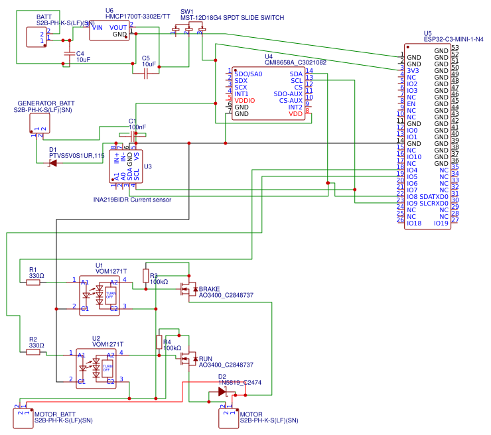Viewport: 491px width, 435px height.
Task: Click 'HMCP1700T-3302E/TT' part name
Action: [137, 17]
